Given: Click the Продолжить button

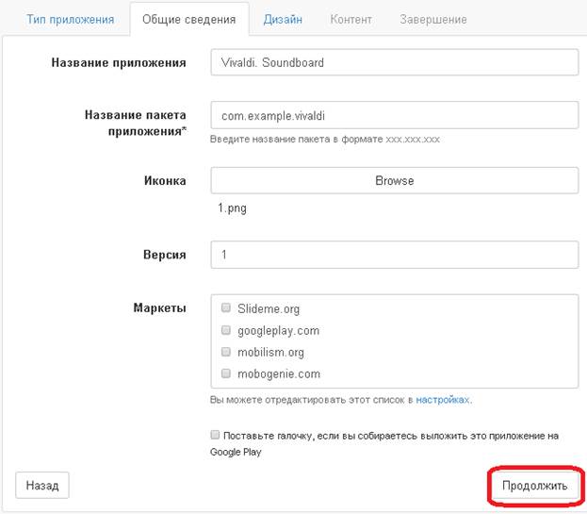Looking at the screenshot, I should [x=534, y=486].
